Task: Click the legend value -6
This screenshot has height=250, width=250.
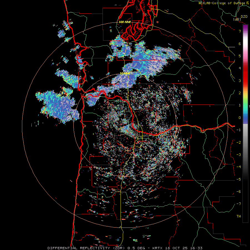Action: coord(239,192)
